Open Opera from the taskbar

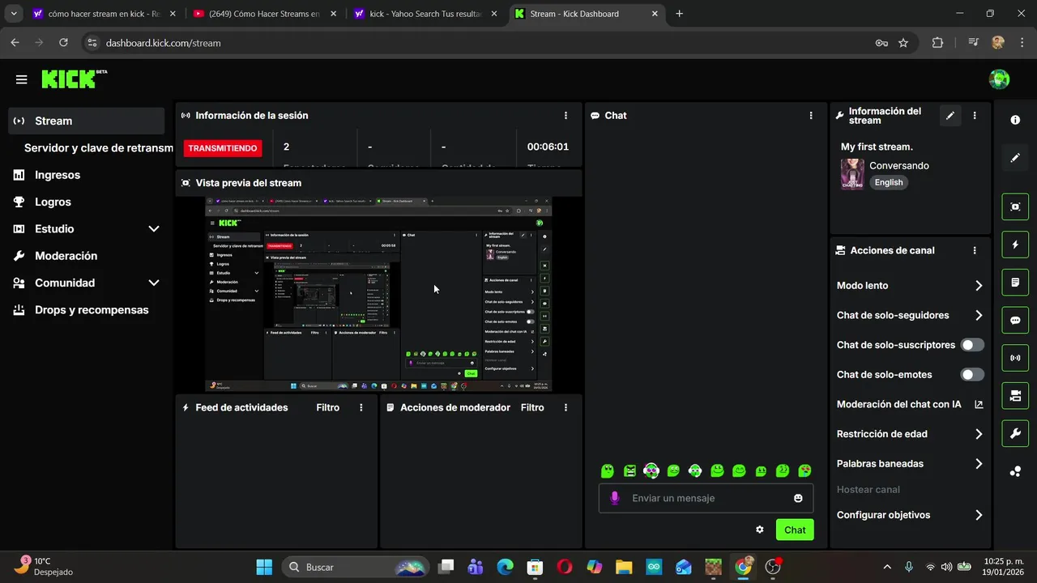coord(565,567)
